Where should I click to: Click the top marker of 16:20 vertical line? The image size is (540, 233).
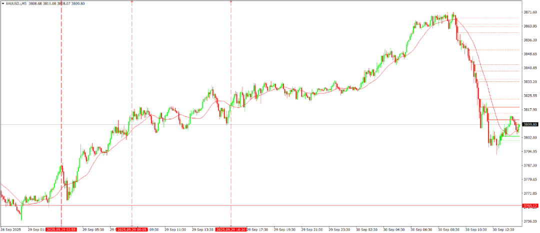click(x=231, y=2)
